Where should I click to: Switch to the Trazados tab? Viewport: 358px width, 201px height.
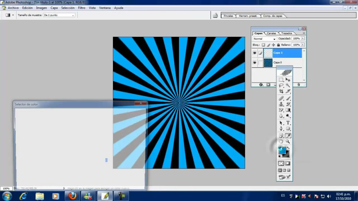286,33
